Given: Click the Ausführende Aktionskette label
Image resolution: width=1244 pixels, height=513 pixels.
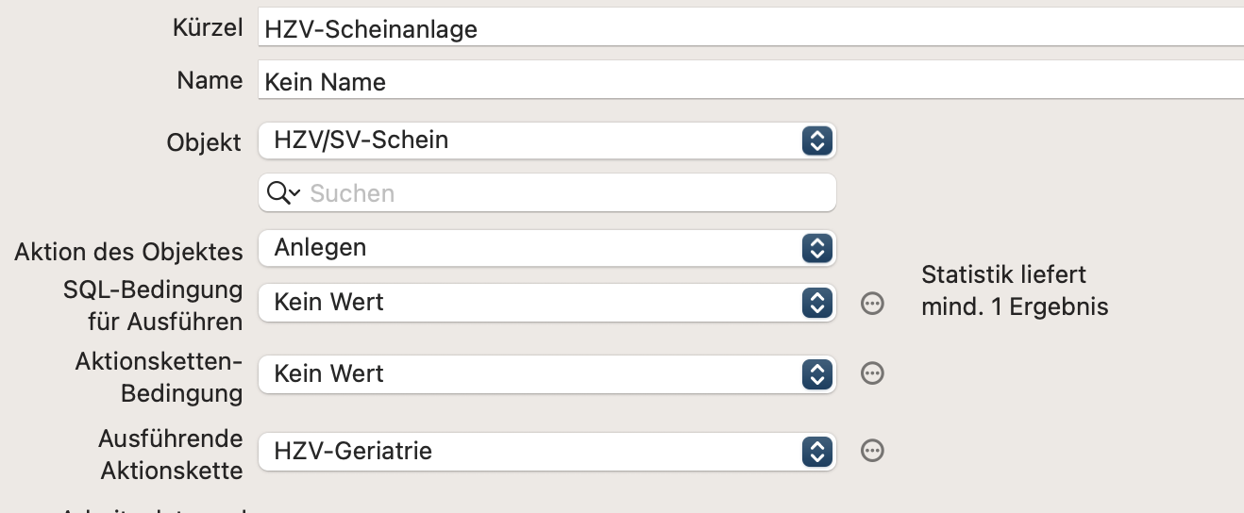Looking at the screenshot, I should [x=170, y=454].
